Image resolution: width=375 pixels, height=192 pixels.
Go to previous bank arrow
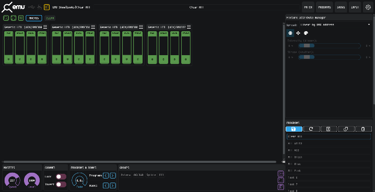(x=106, y=185)
